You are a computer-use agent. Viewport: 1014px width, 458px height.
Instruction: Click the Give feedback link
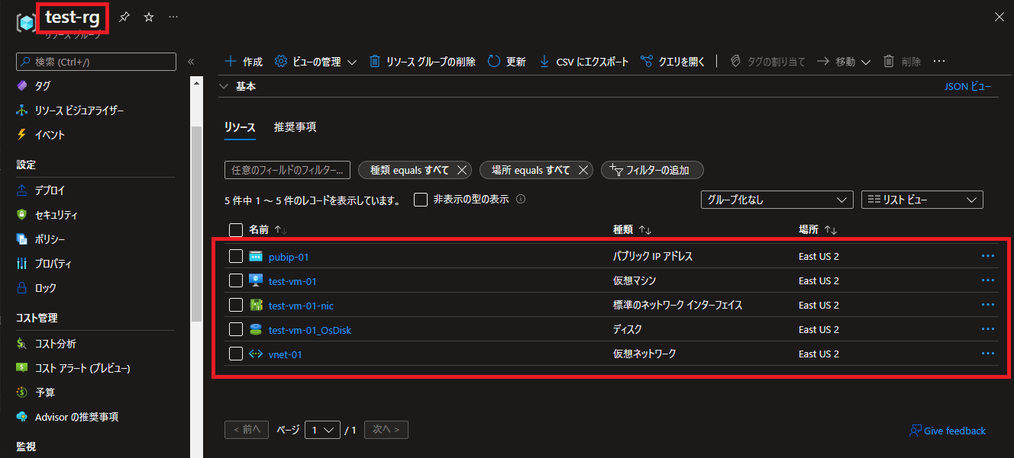pyautogui.click(x=948, y=431)
